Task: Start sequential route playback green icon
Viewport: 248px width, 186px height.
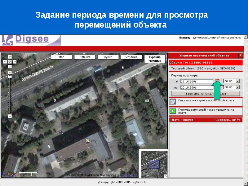Action: point(173,111)
